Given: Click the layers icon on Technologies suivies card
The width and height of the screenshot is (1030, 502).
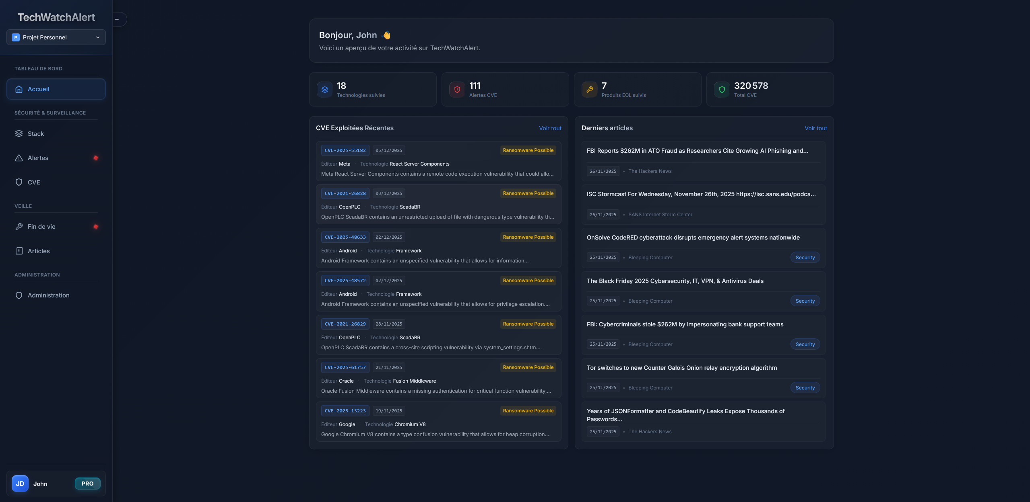Looking at the screenshot, I should (324, 90).
